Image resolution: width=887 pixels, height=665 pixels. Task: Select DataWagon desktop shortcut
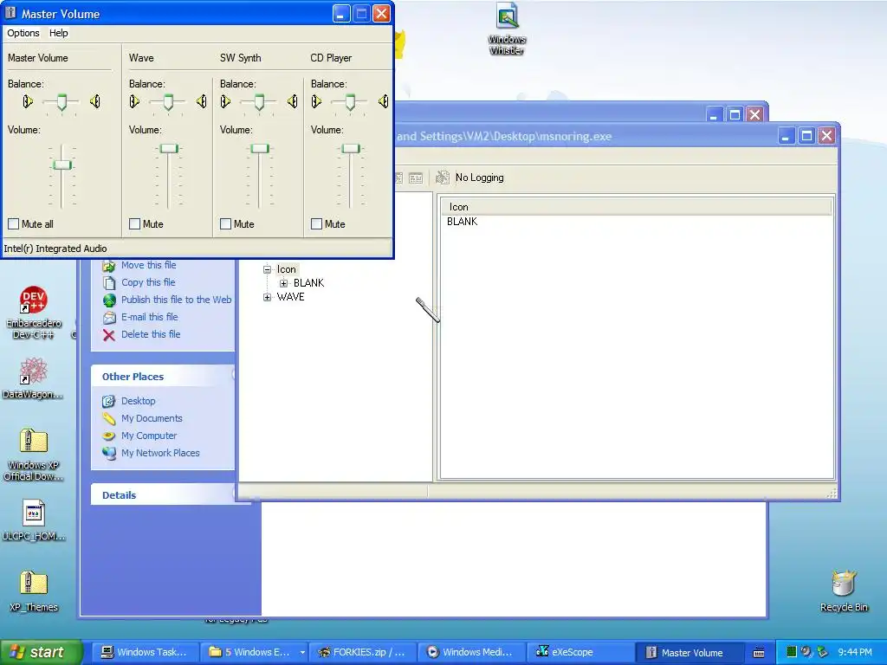33,378
